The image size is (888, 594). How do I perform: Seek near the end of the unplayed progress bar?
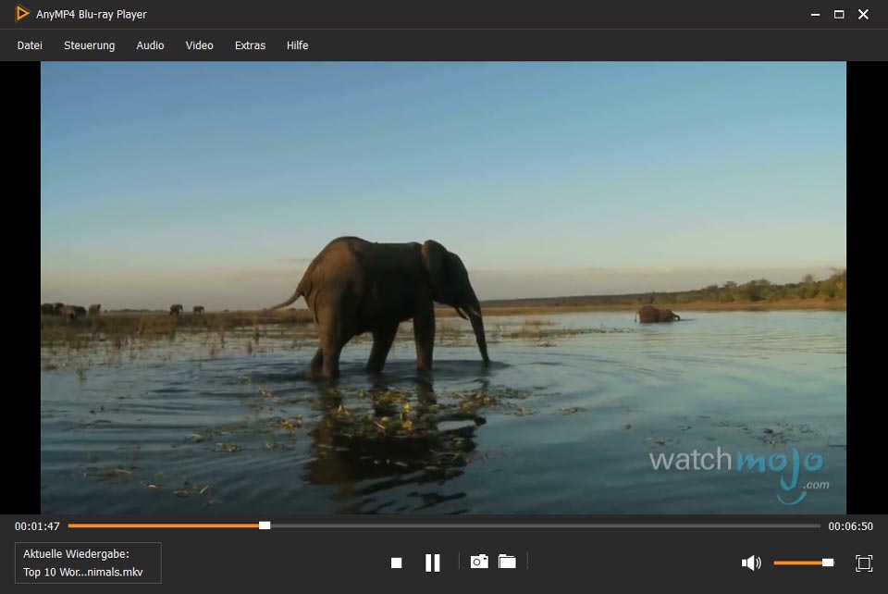pyautogui.click(x=810, y=526)
